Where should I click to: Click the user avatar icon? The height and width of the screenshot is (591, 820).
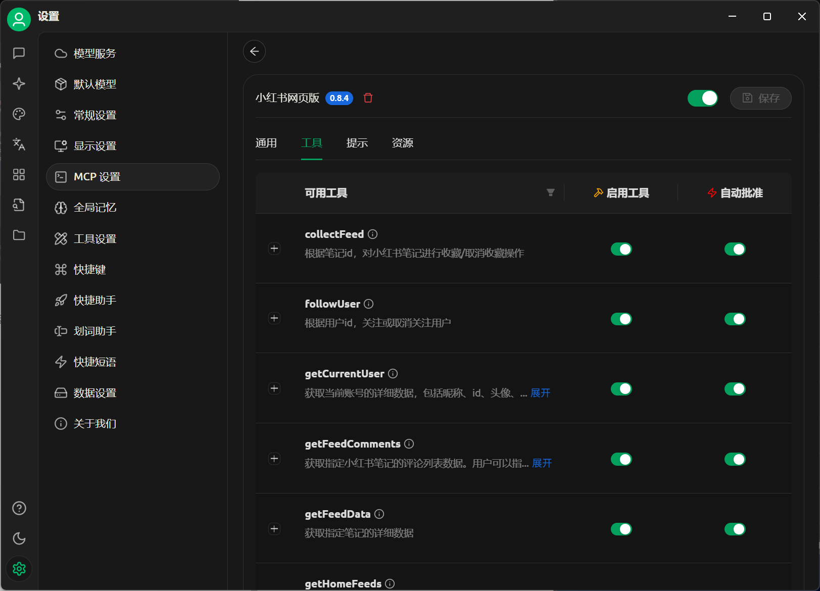pyautogui.click(x=19, y=19)
